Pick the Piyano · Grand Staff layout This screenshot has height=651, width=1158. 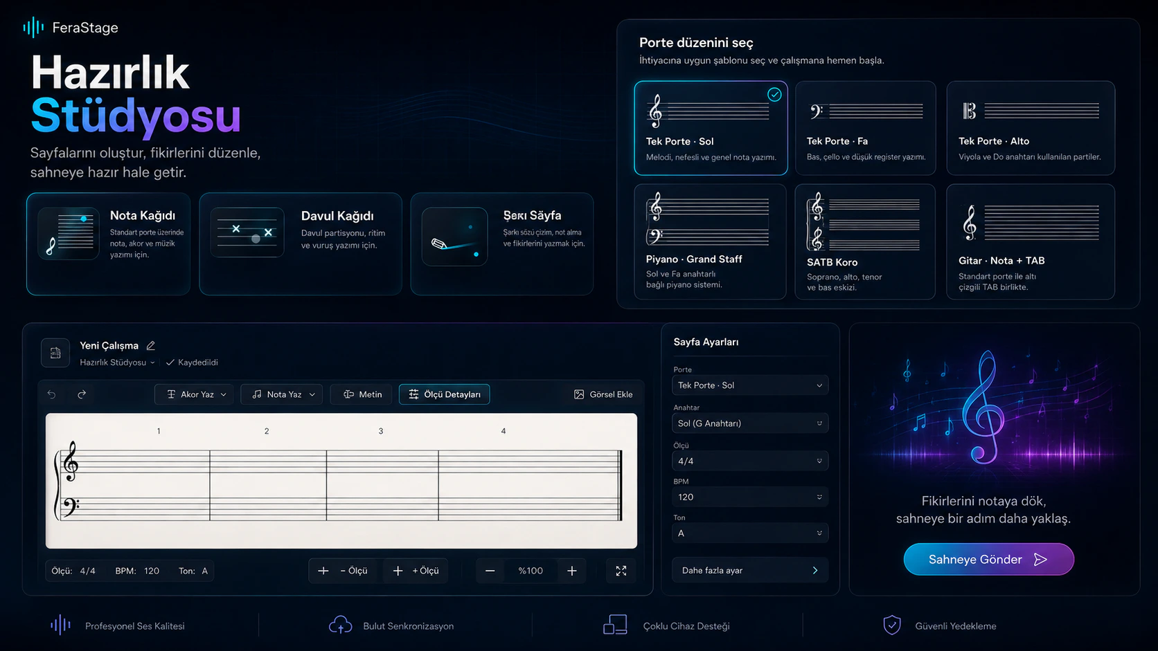click(x=710, y=241)
